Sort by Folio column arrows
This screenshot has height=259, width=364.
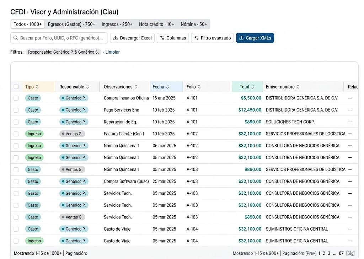point(199,87)
